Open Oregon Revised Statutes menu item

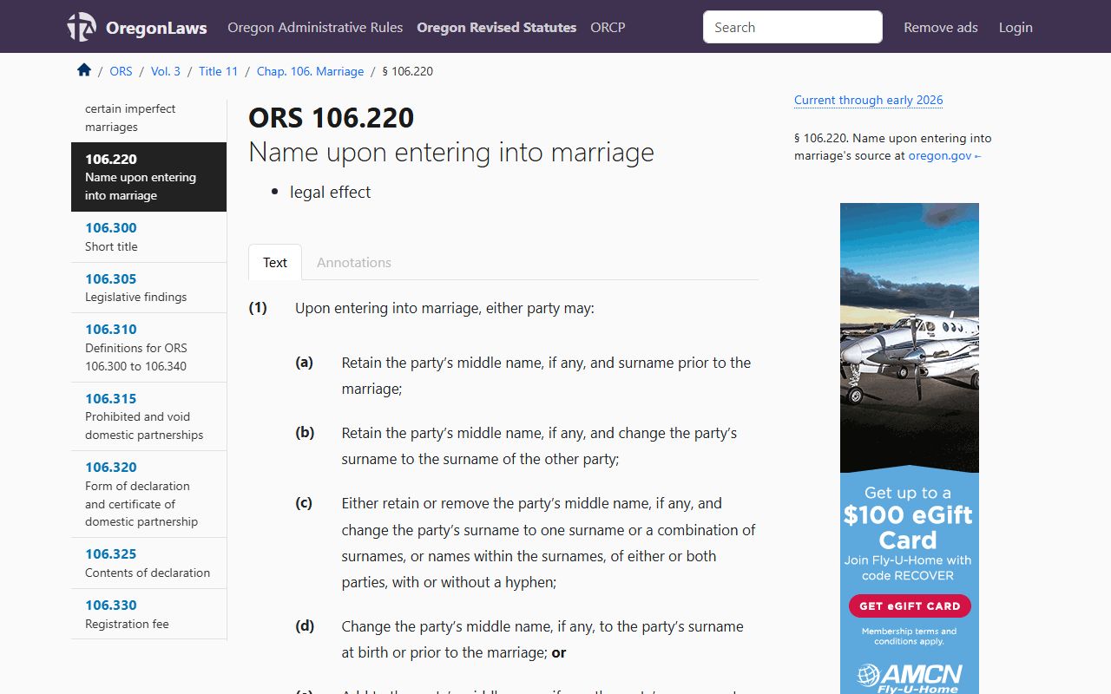click(x=496, y=27)
